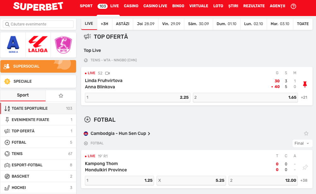The image size is (316, 194).
Task: Show +21 more markets for the tennis match
Action: (x=304, y=97)
